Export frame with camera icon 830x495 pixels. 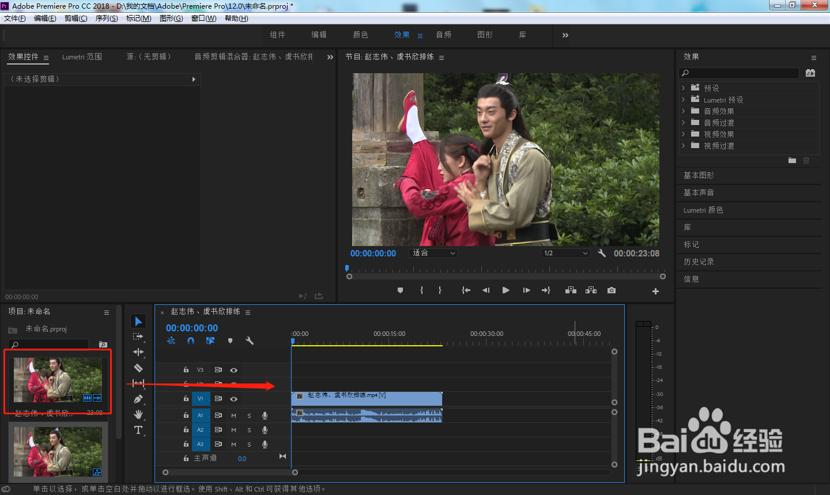pyautogui.click(x=612, y=290)
